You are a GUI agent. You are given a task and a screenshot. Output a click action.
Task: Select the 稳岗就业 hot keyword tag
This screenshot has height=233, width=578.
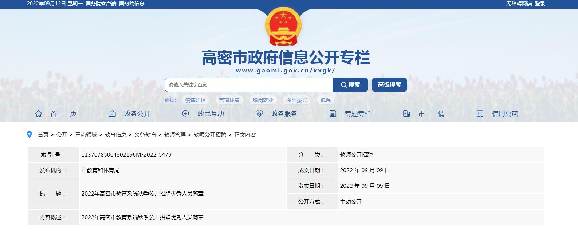(263, 100)
